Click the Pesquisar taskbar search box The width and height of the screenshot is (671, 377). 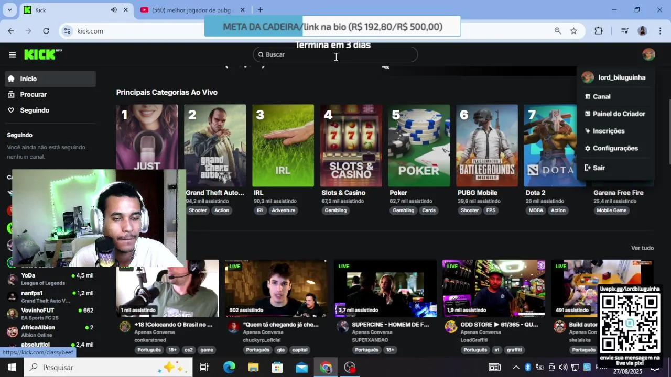click(x=109, y=368)
